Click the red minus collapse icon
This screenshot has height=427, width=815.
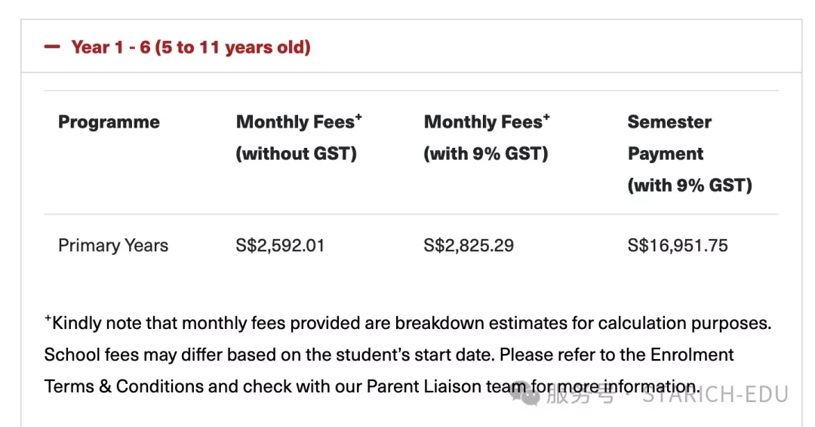coord(52,47)
